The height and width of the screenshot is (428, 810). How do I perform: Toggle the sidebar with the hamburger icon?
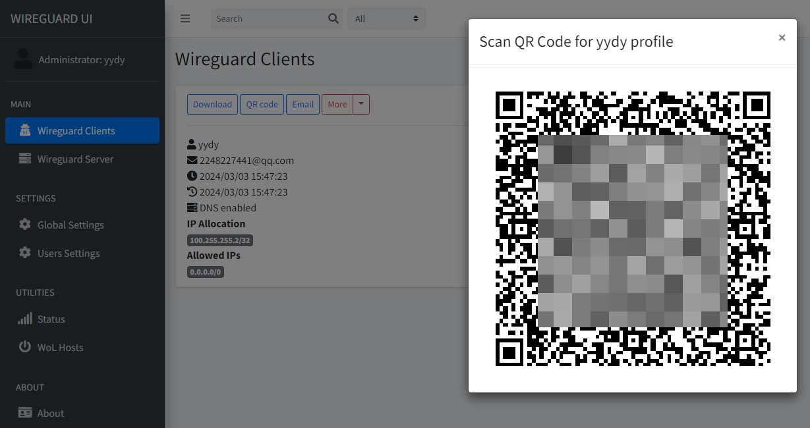pos(185,18)
